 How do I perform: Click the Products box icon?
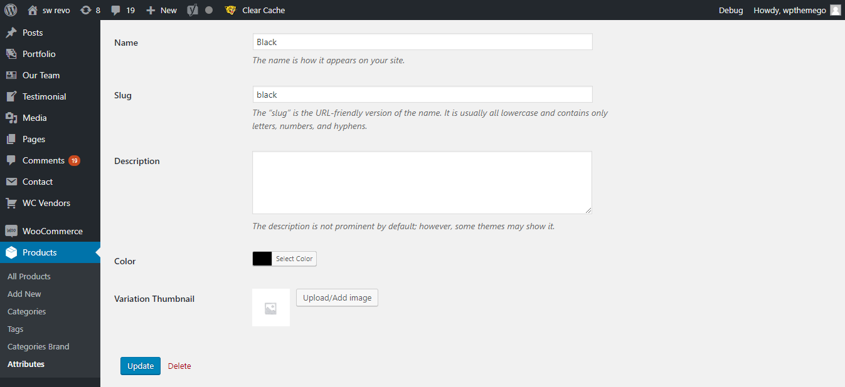click(11, 252)
